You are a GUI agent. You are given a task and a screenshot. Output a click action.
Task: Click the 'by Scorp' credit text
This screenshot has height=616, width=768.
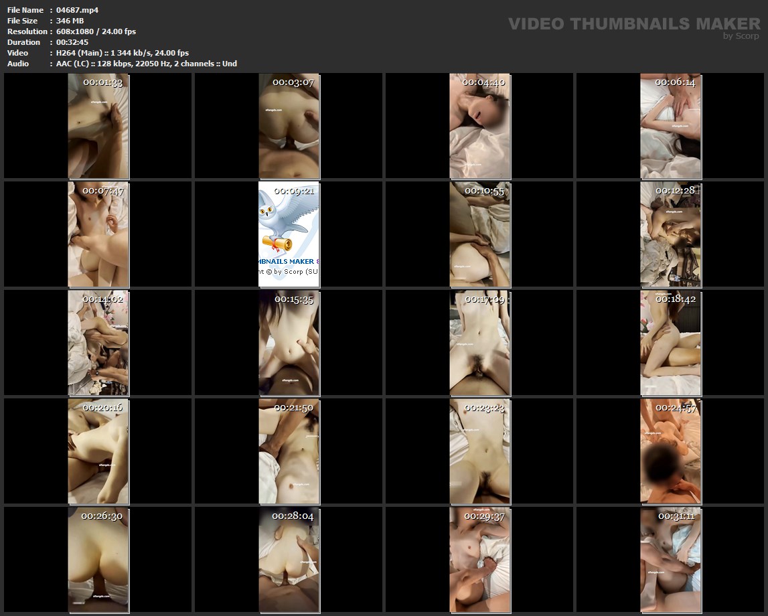coord(741,36)
